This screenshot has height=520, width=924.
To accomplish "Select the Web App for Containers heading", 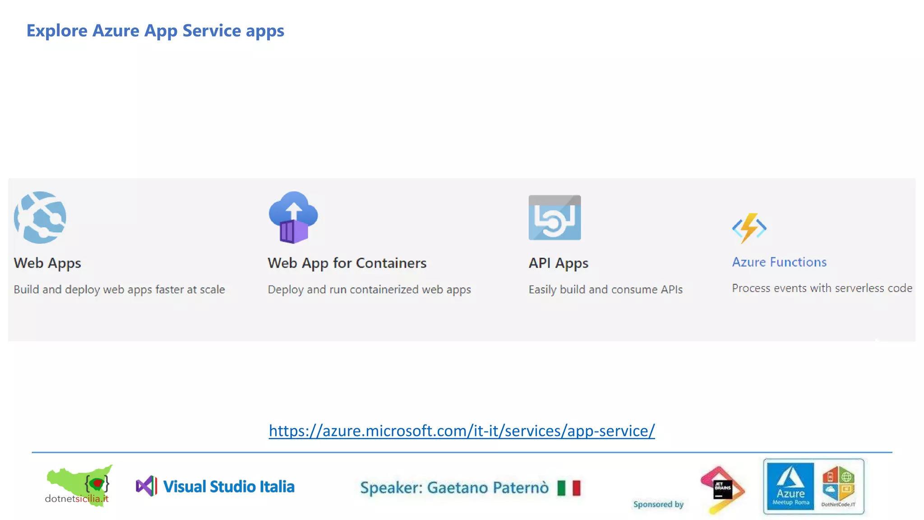I will point(347,263).
